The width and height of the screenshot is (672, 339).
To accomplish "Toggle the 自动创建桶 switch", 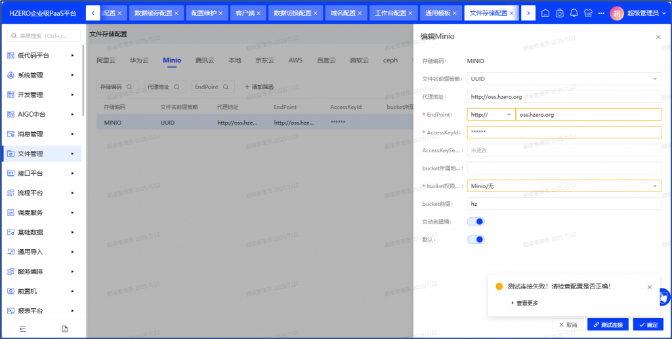I will point(476,222).
